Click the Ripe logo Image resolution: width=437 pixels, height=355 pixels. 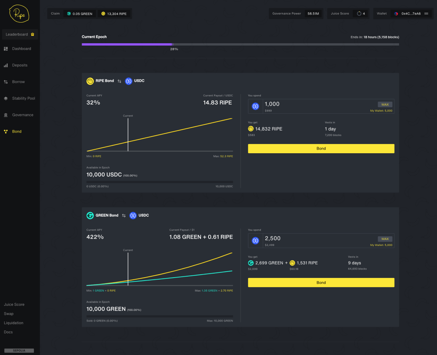[x=19, y=14]
